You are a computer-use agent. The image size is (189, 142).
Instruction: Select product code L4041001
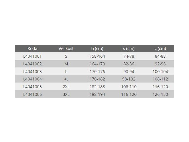(32, 56)
